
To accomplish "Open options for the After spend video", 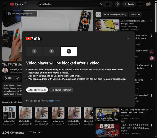I will (151, 66).
